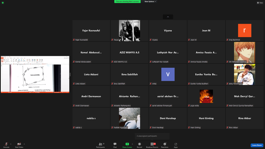Click the green encryption shield icon
This screenshot has width=265, height=149.
coord(3,3)
